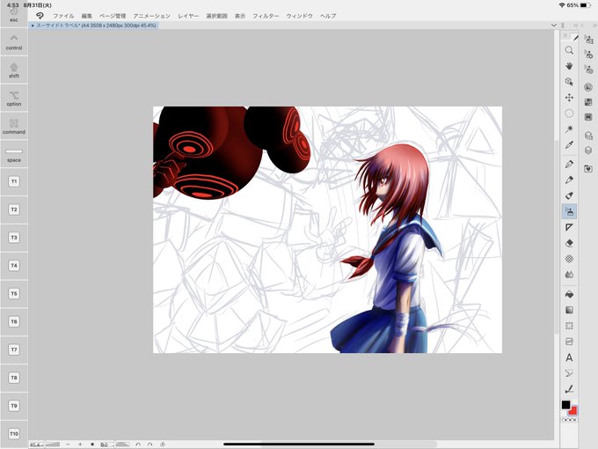Open the 選択範囲 menu
This screenshot has width=598, height=449.
coord(216,16)
